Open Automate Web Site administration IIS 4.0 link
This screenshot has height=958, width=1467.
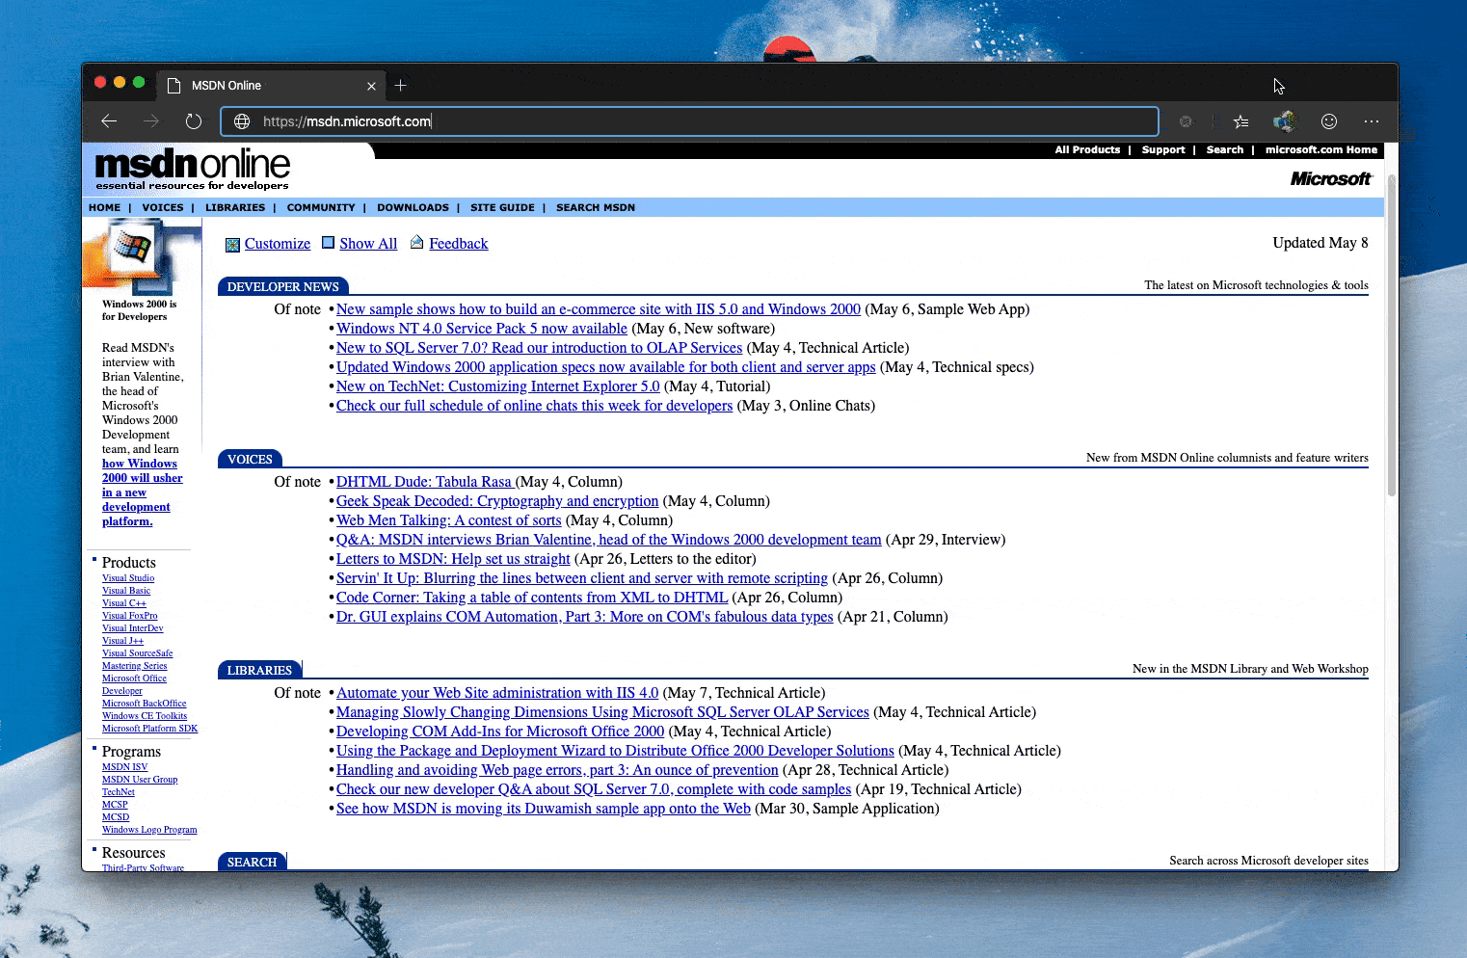pos(497,693)
